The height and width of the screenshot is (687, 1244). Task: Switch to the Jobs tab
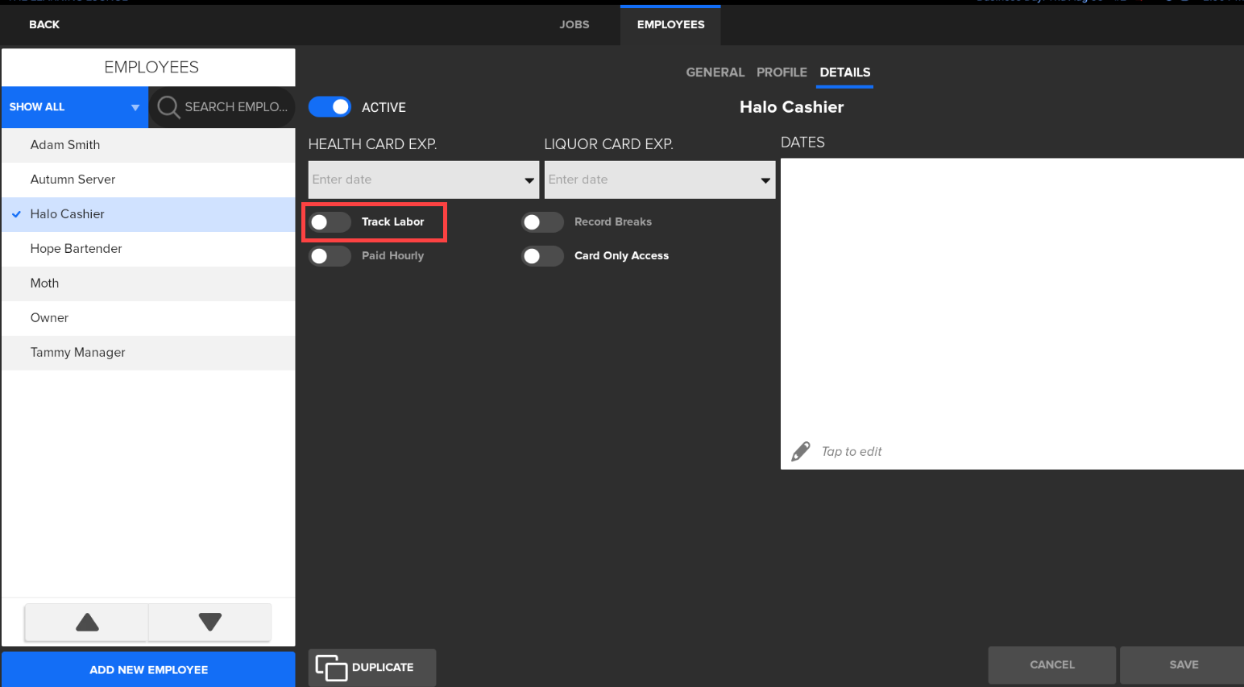[x=574, y=25]
